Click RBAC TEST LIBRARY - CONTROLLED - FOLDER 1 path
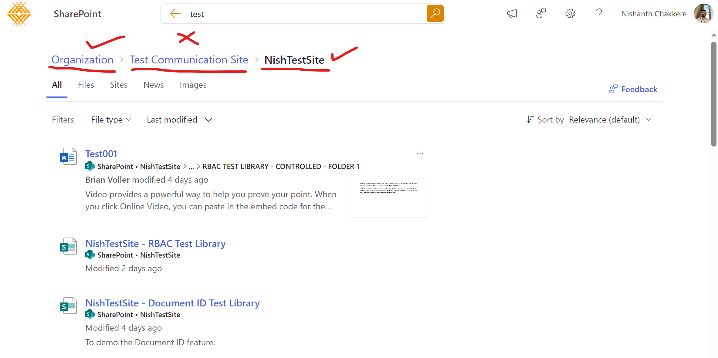This screenshot has width=718, height=358. tap(281, 167)
